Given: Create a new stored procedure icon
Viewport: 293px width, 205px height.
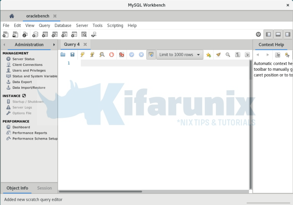Looking at the screenshot, I should tap(64, 34).
